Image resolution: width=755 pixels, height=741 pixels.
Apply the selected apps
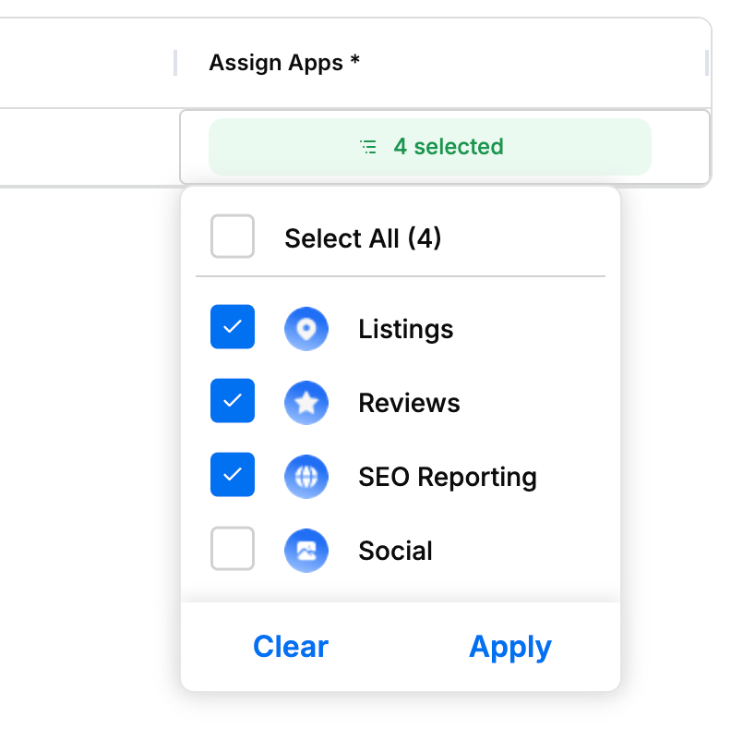510,647
